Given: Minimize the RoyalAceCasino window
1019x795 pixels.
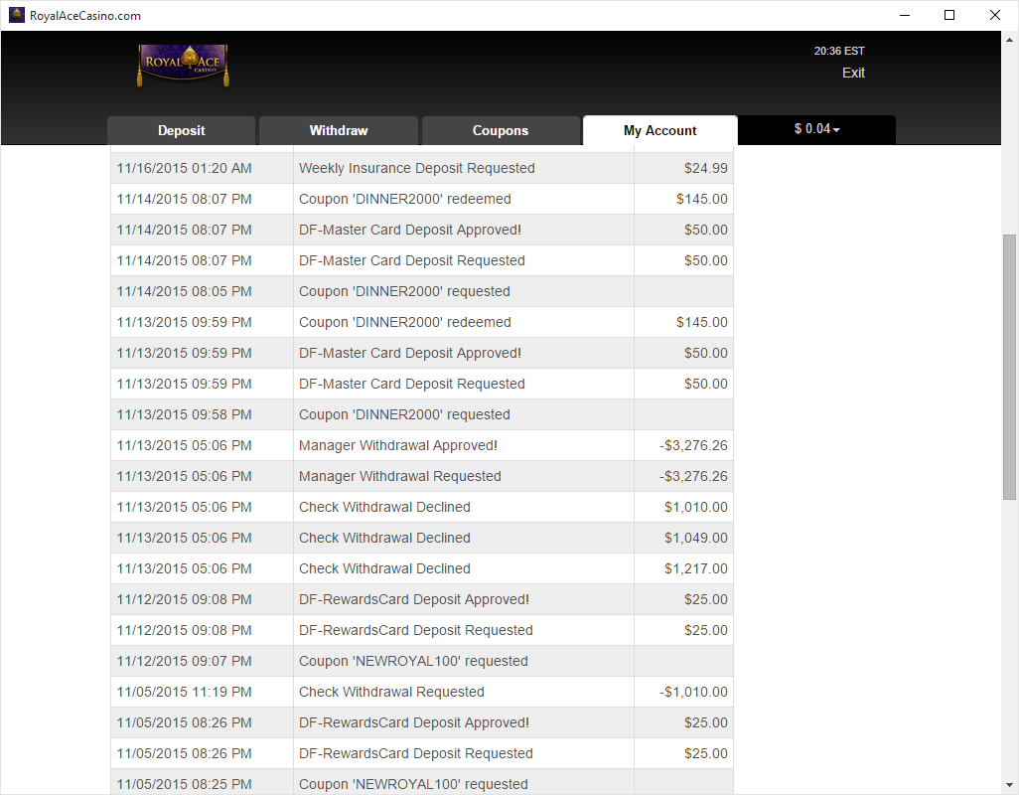Looking at the screenshot, I should pyautogui.click(x=904, y=15).
